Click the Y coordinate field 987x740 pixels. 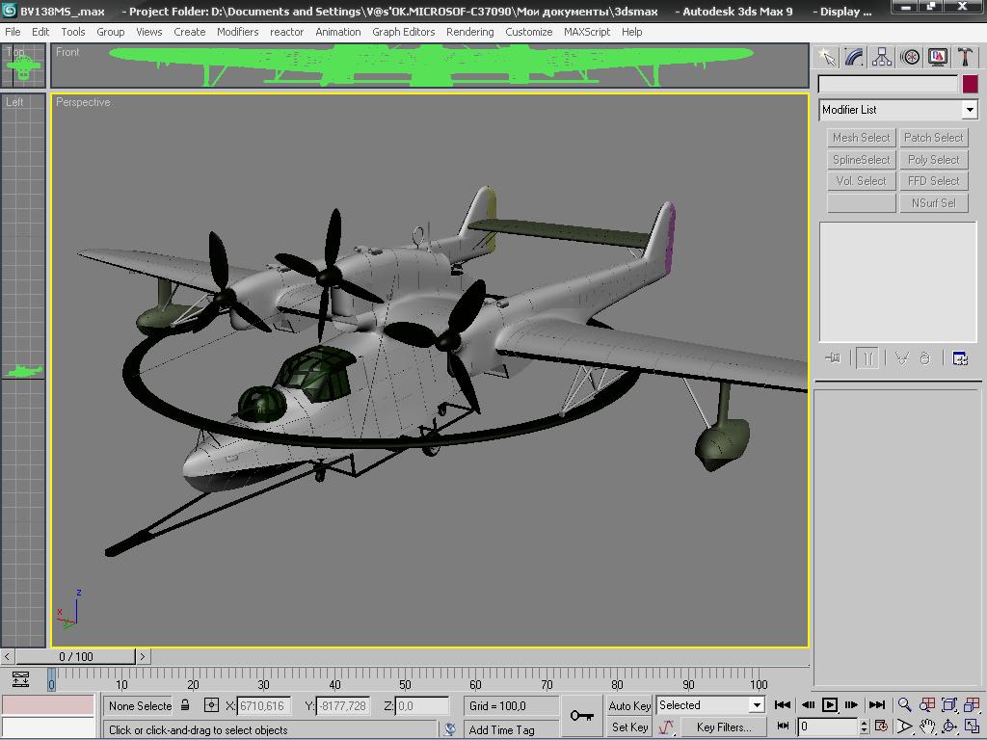pyautogui.click(x=342, y=706)
